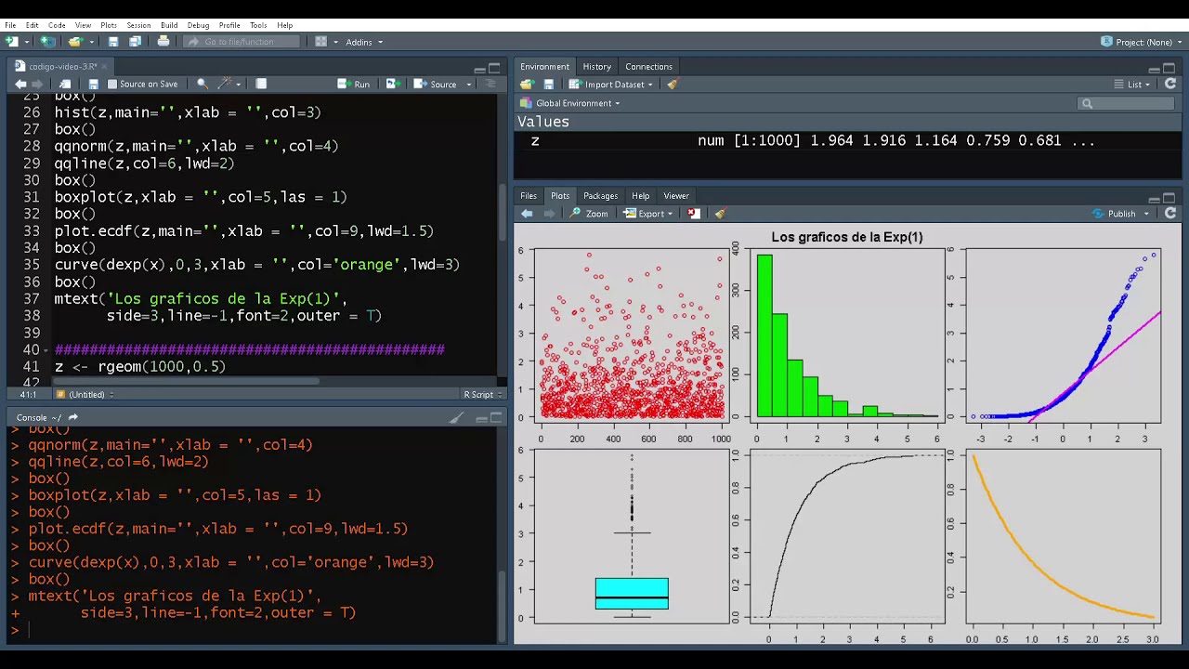Viewport: 1189px width, 669px height.
Task: Open the Plots menu in menu bar
Action: click(x=109, y=25)
